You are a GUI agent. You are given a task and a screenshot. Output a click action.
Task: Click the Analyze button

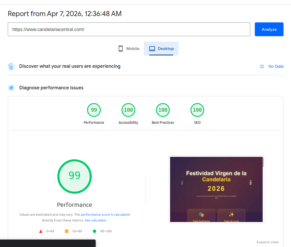click(269, 29)
